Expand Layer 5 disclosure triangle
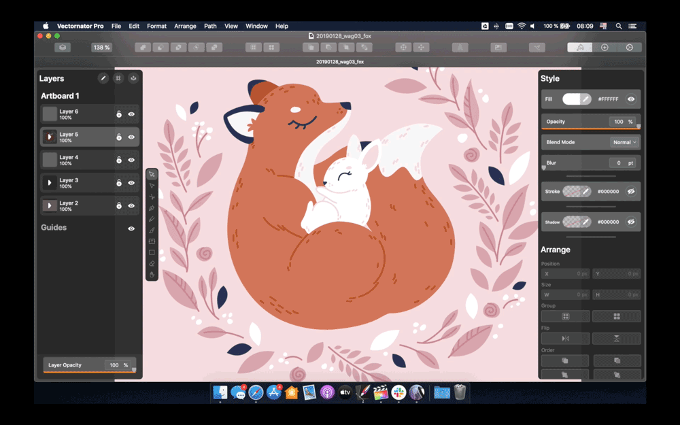The image size is (680, 425). [50, 137]
